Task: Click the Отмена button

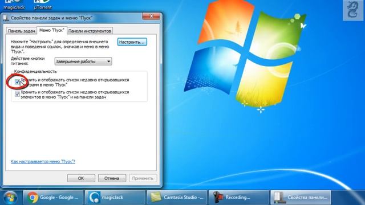Action: click(x=112, y=178)
